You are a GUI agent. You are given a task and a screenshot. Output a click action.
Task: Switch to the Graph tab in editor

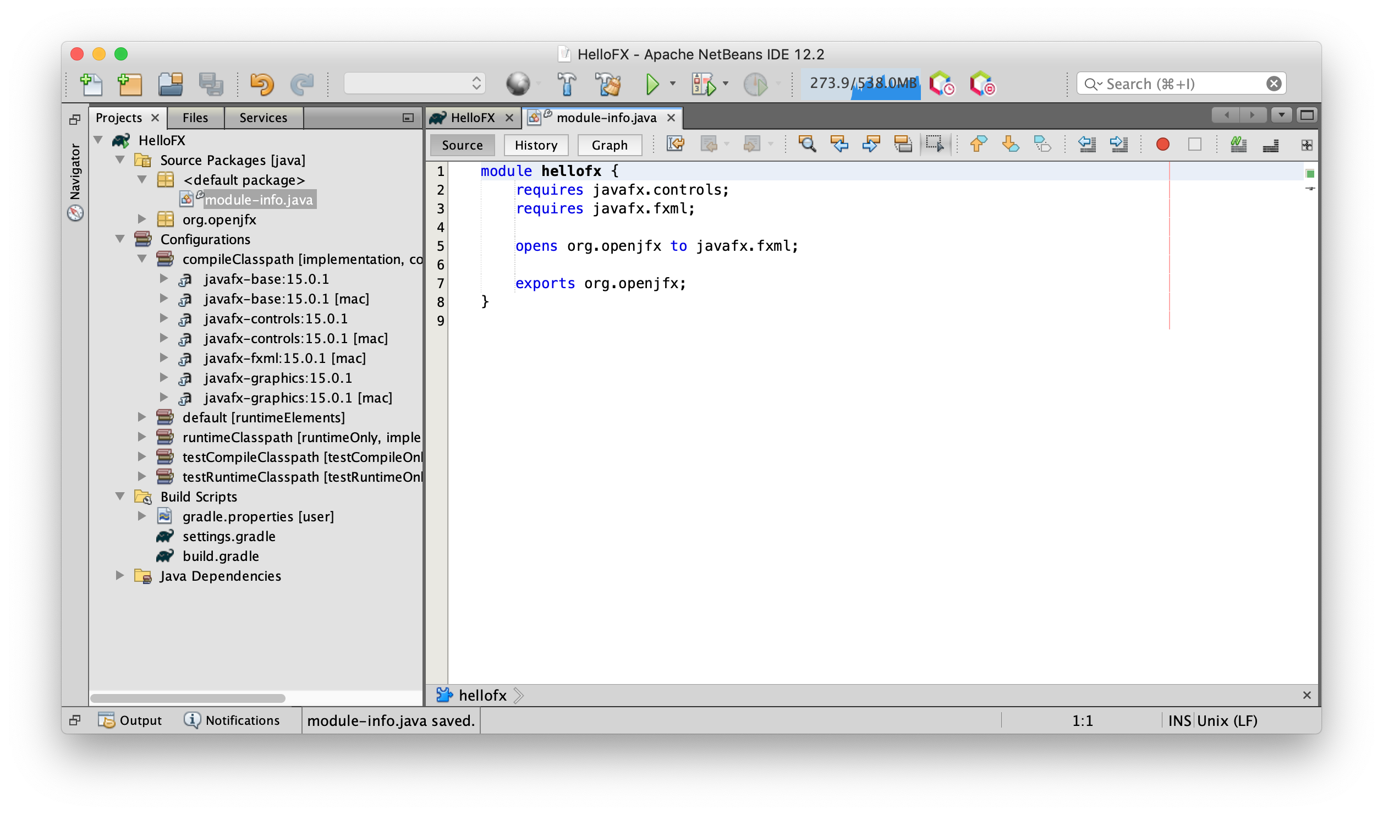click(607, 145)
